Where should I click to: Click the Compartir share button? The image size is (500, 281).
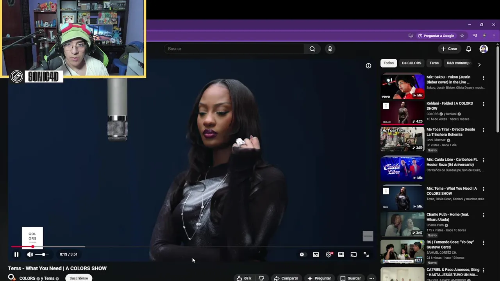pyautogui.click(x=286, y=278)
